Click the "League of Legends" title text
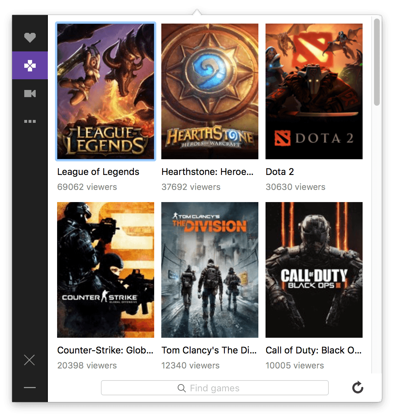 pos(98,172)
